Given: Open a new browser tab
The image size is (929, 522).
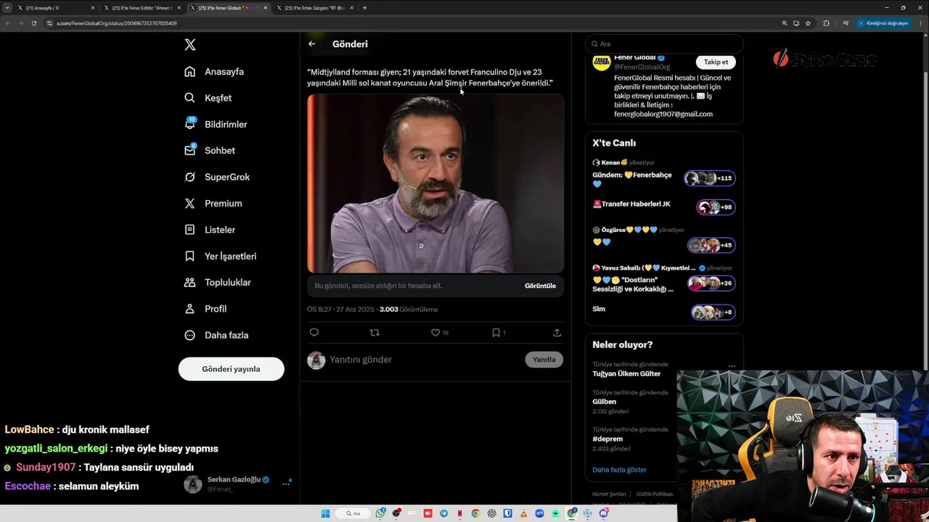Looking at the screenshot, I should point(364,8).
